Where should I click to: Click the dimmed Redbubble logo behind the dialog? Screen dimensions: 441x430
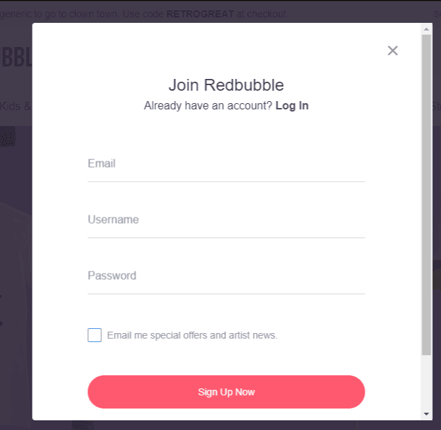pyautogui.click(x=17, y=57)
